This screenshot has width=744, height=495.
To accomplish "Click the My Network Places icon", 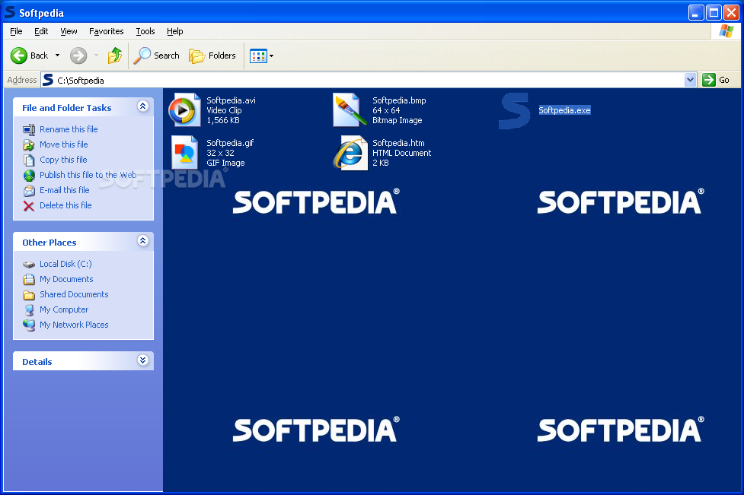I will click(29, 325).
